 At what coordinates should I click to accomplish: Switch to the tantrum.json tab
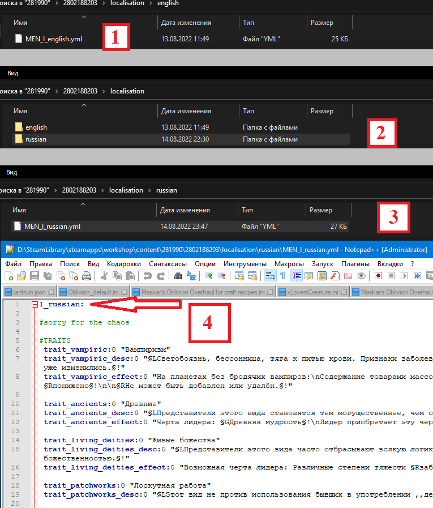[29, 292]
